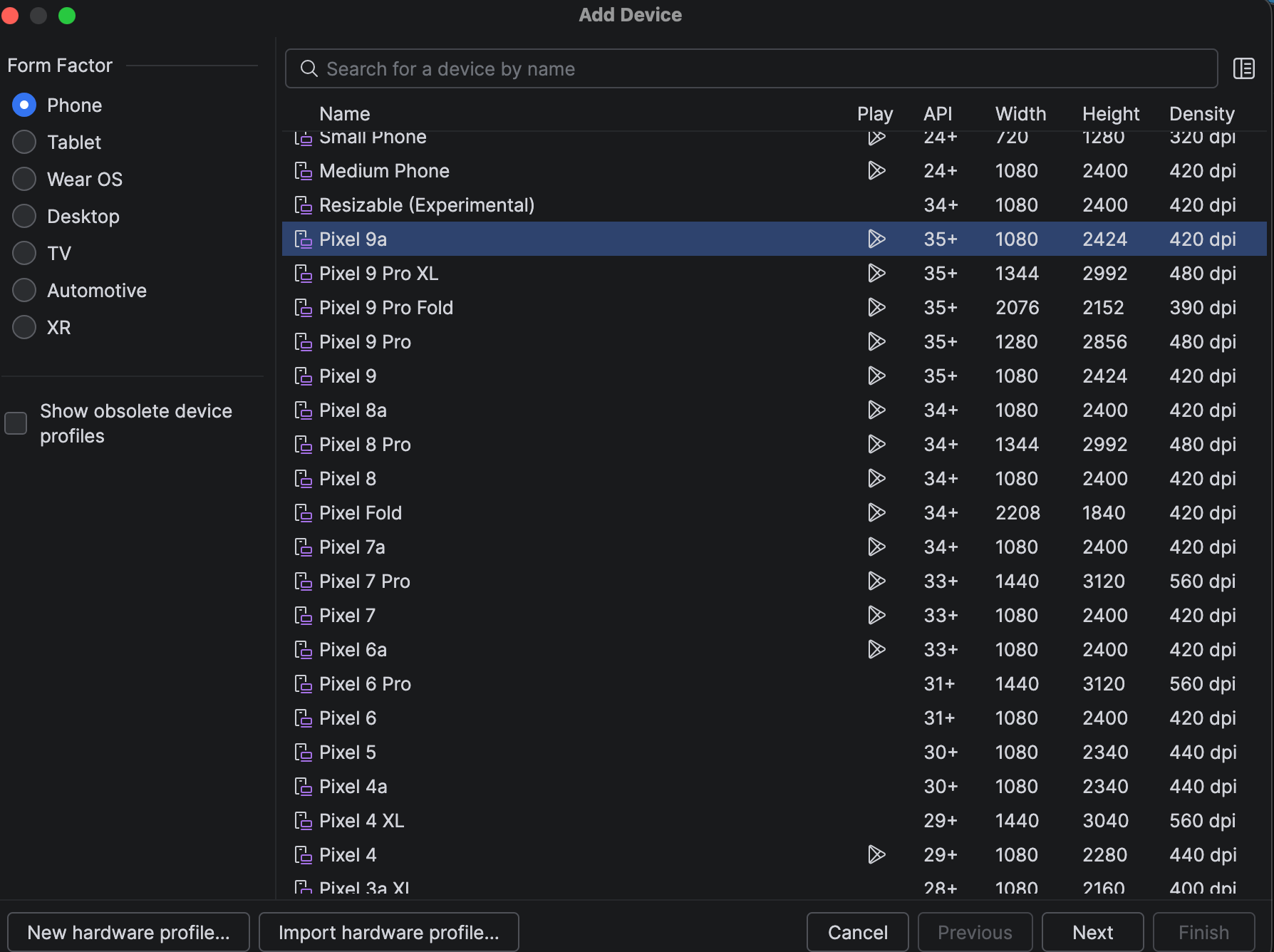Select the Wear OS form factor

coord(24,180)
